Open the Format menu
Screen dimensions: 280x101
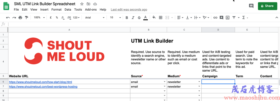coord(57,10)
